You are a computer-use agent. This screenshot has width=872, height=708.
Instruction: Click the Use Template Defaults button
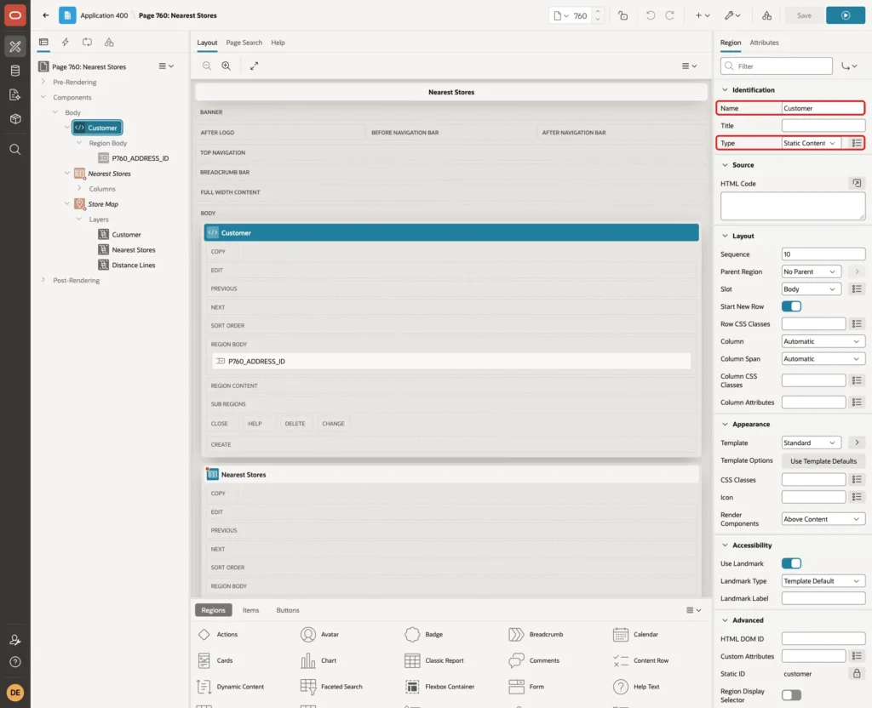click(x=823, y=461)
